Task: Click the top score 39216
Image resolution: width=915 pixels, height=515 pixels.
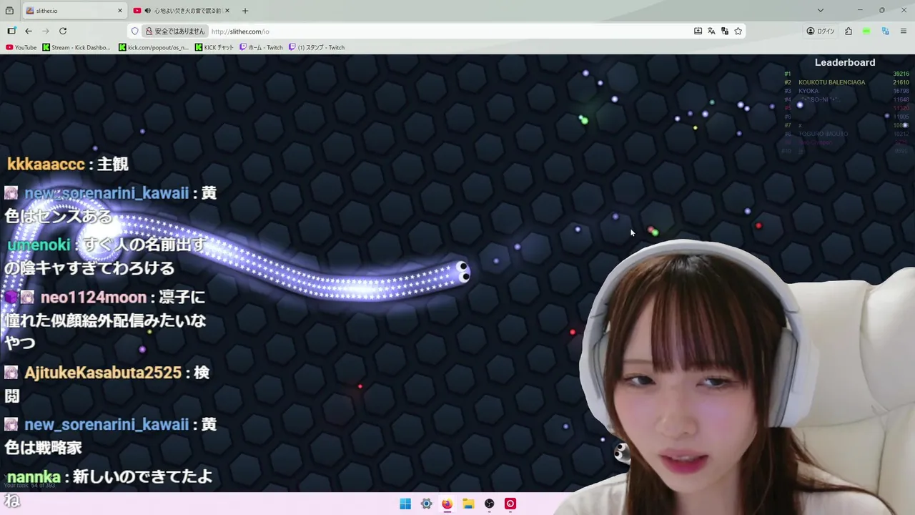Action: [x=901, y=74]
